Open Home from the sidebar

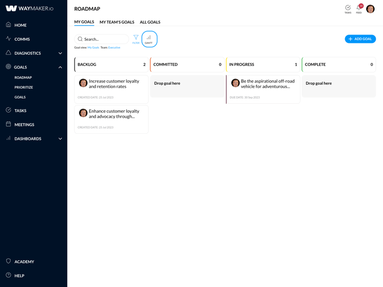[x=20, y=25]
